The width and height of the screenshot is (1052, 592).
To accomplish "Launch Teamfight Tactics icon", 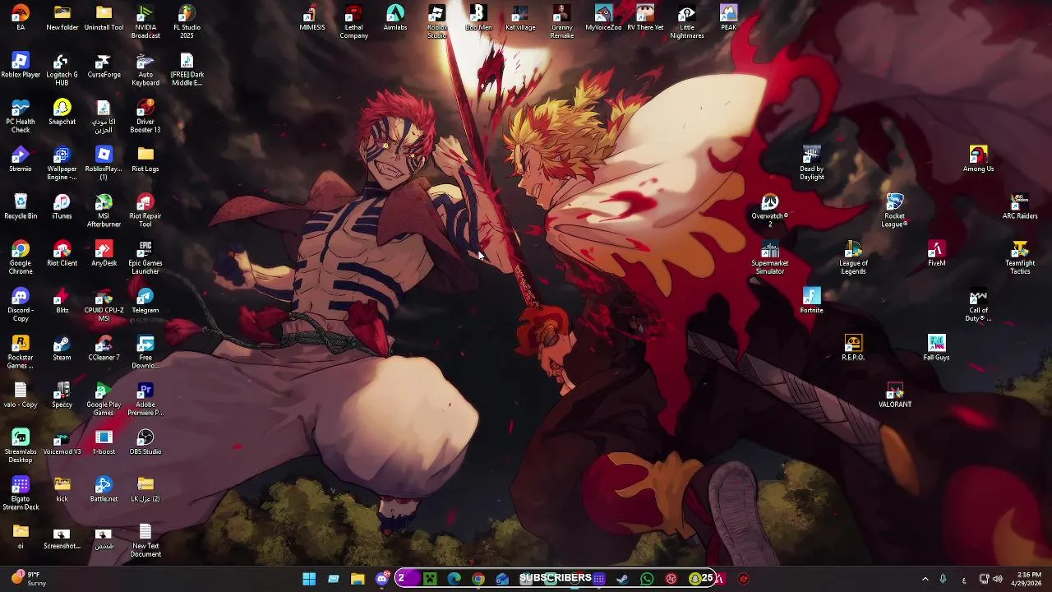I will [x=1020, y=257].
